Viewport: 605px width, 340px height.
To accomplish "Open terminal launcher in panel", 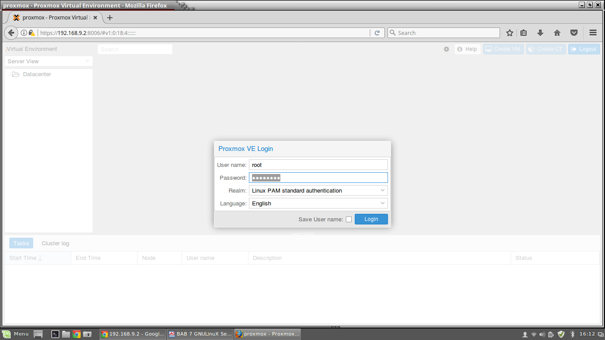I will coord(55,334).
